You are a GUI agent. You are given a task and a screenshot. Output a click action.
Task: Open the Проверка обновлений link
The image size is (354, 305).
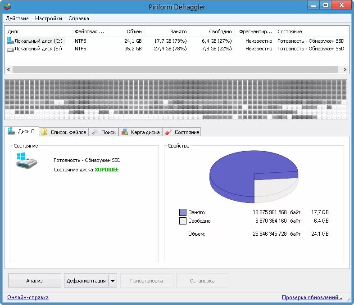click(312, 297)
